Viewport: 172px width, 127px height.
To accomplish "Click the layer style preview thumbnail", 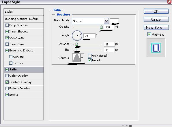I will pos(156,48).
